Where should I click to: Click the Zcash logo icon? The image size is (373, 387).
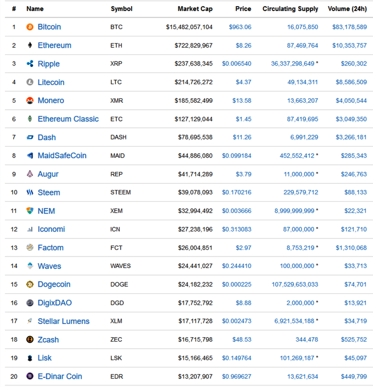click(30, 340)
